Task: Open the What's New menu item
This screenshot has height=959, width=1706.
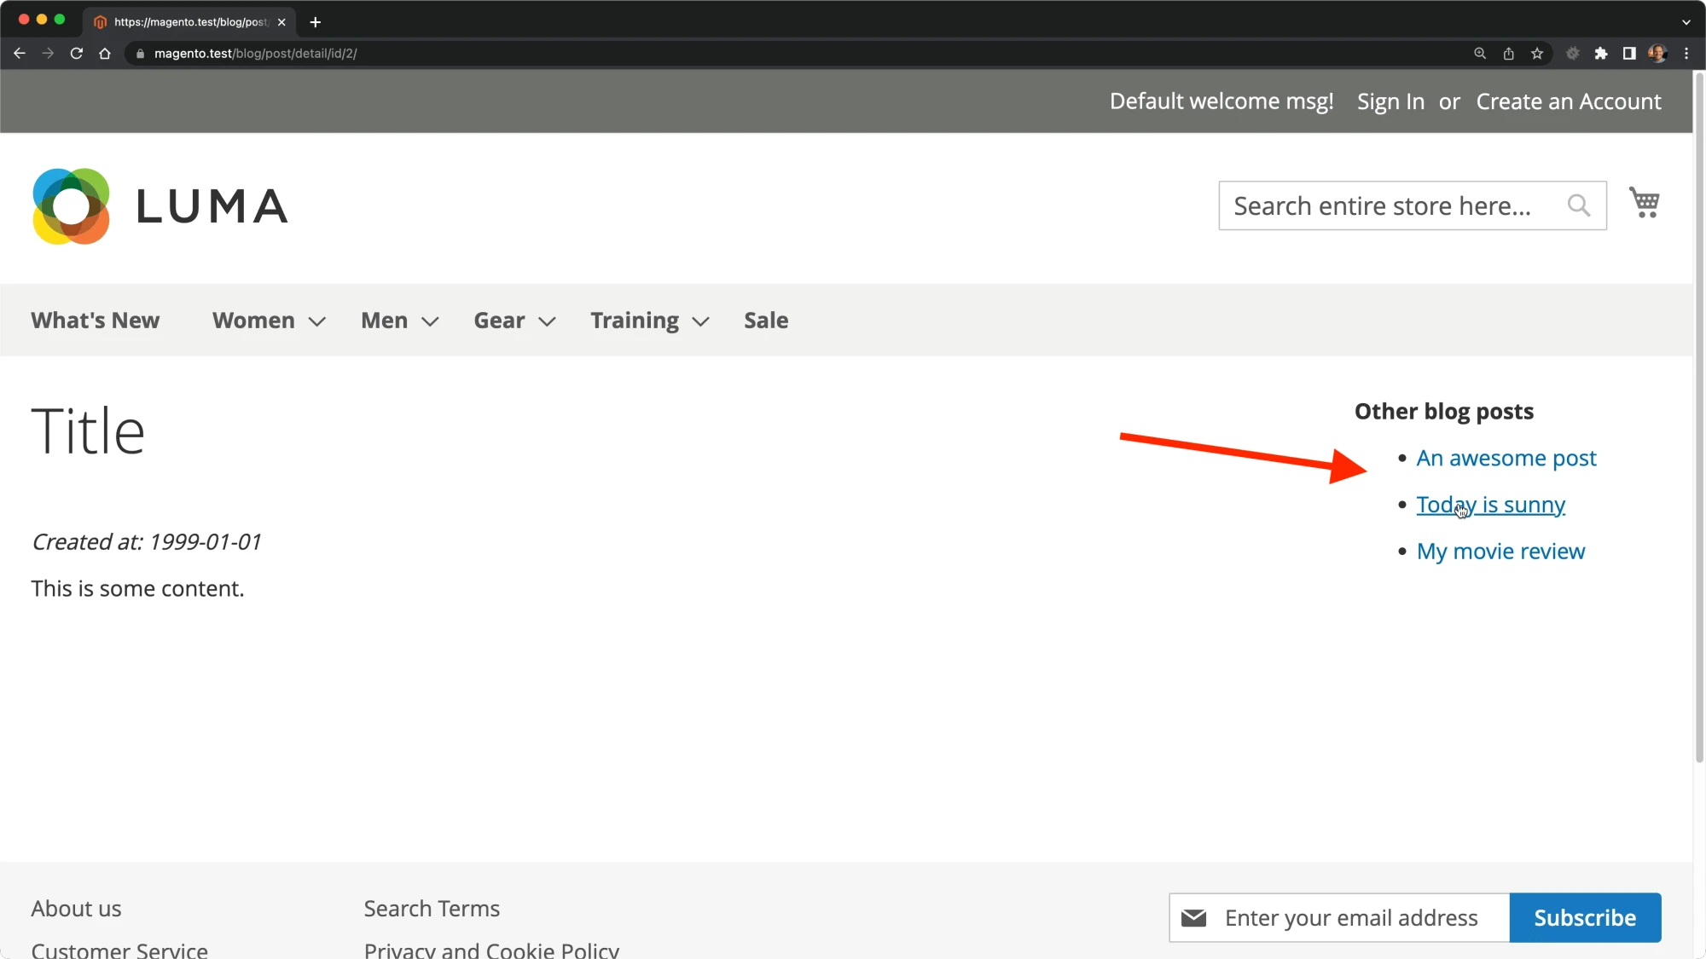Action: coord(96,321)
